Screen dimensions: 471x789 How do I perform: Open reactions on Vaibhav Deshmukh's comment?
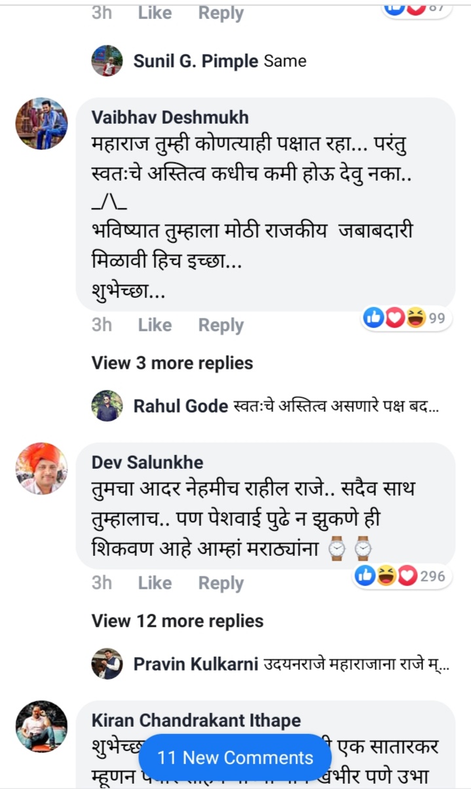pyautogui.click(x=406, y=318)
